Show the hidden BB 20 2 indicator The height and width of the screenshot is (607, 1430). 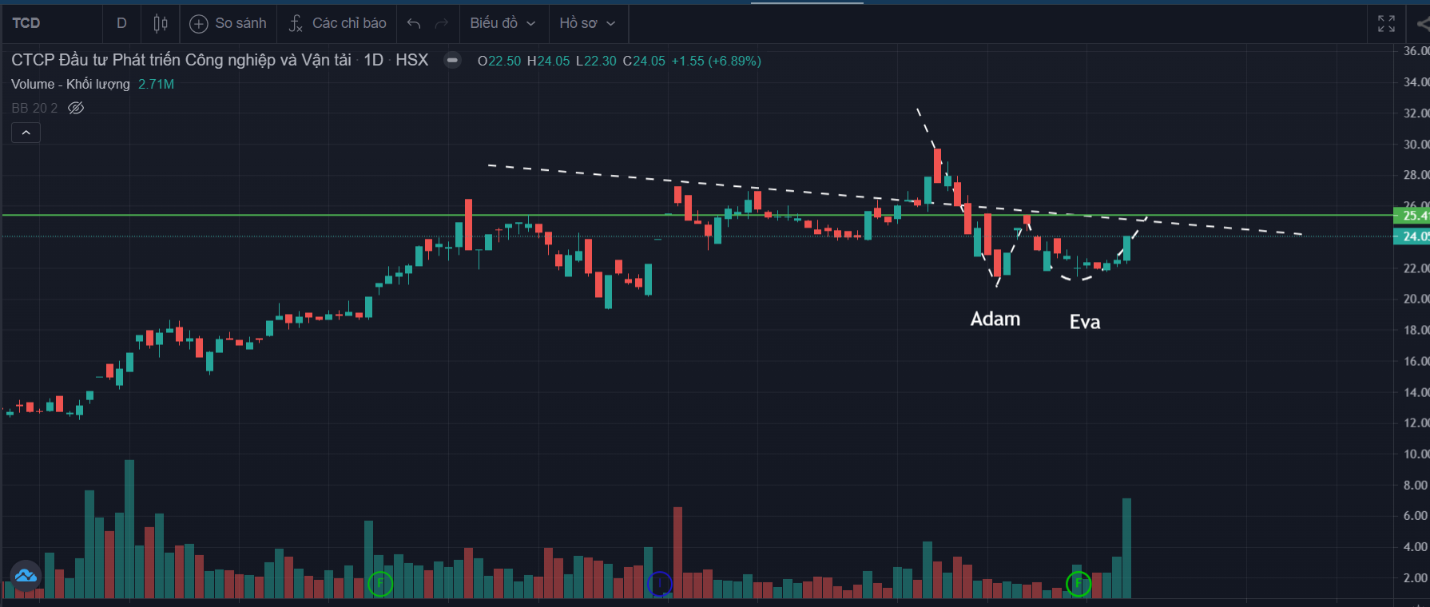click(76, 108)
